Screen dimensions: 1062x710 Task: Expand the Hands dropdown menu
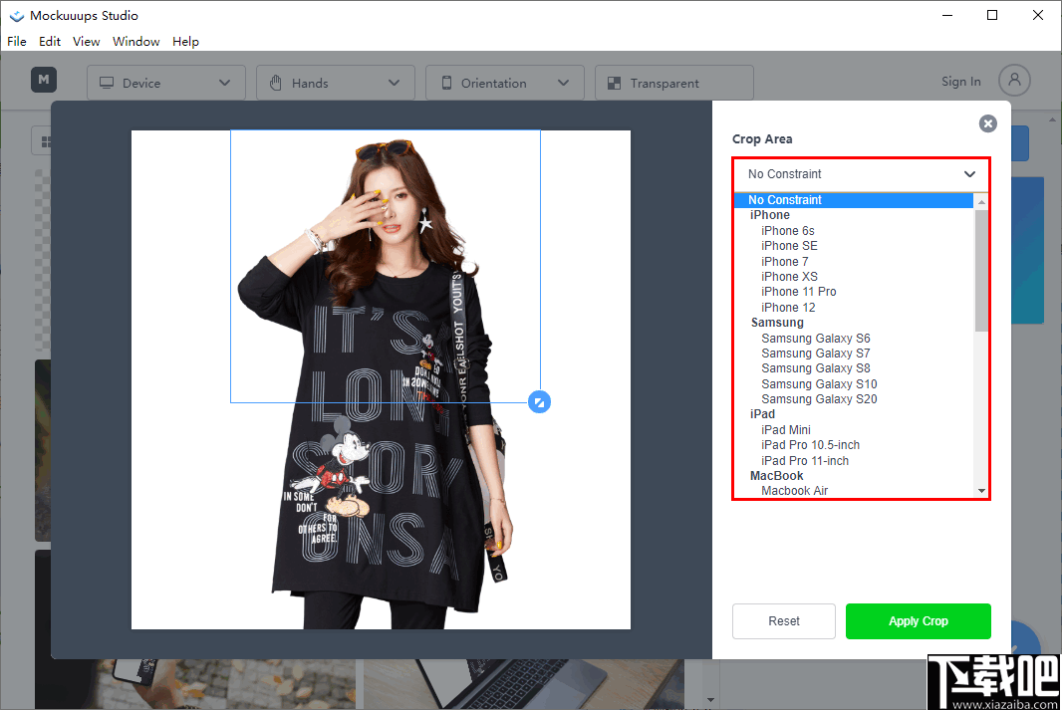394,82
